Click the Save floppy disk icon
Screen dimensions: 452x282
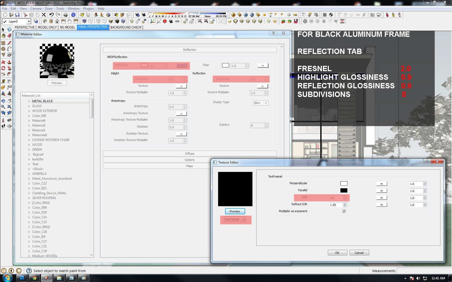pos(18,15)
